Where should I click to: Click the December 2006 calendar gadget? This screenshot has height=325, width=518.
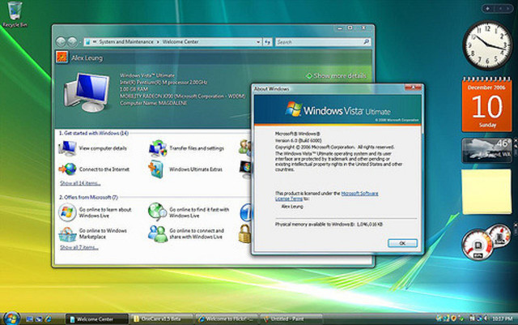coord(487,105)
